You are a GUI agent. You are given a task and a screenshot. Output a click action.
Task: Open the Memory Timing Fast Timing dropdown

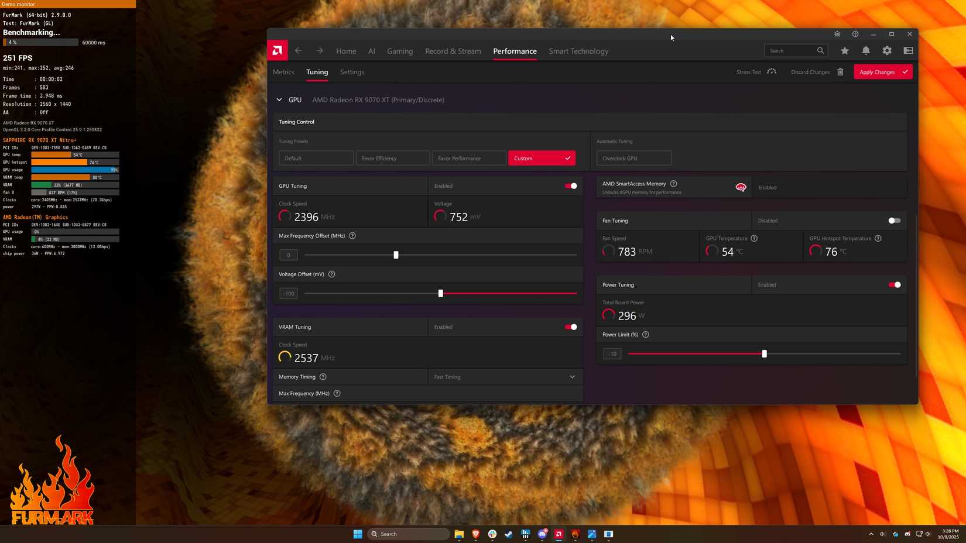click(505, 377)
